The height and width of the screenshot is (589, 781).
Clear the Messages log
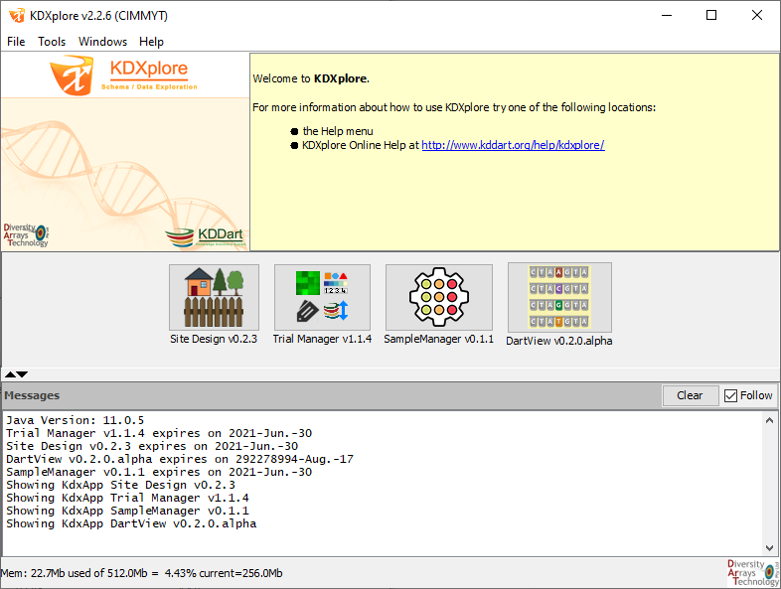(690, 395)
